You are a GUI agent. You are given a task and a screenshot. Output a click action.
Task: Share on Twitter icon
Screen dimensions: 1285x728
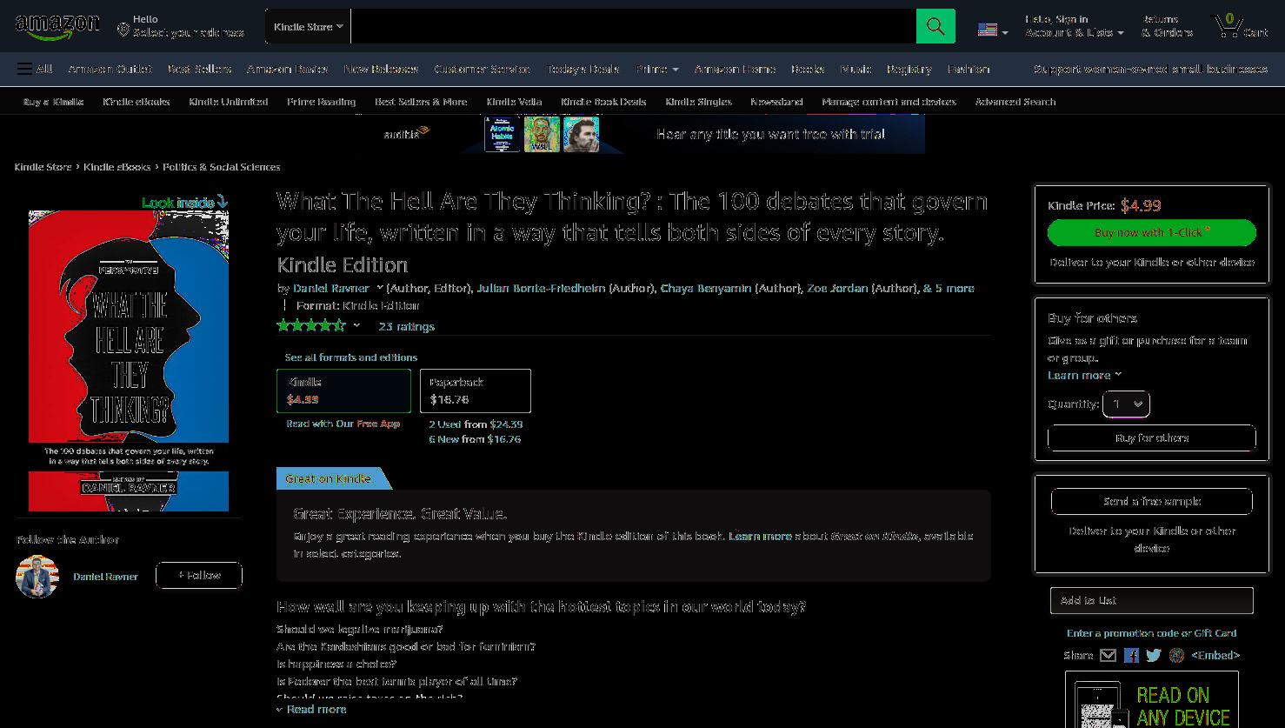pos(1154,656)
